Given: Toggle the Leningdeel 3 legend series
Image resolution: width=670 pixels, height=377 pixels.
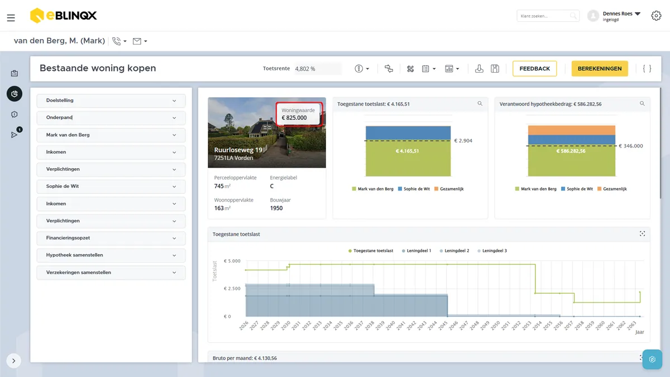Looking at the screenshot, I should click(x=492, y=251).
